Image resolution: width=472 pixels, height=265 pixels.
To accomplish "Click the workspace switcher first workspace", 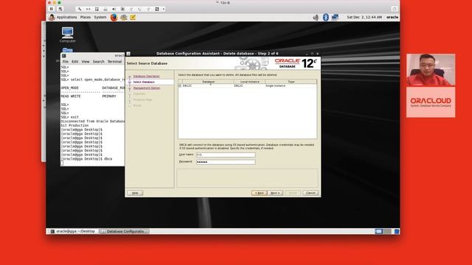I will [378, 231].
